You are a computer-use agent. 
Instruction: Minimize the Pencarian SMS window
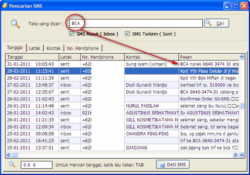(x=227, y=6)
